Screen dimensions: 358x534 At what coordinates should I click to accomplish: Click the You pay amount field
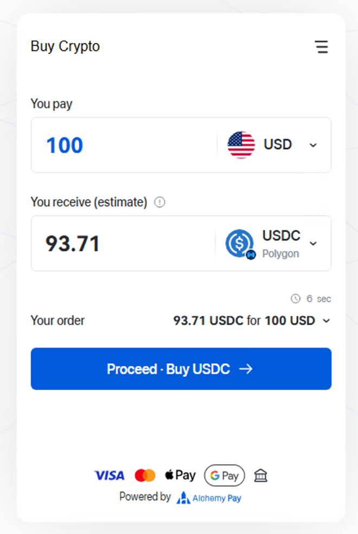pyautogui.click(x=125, y=145)
